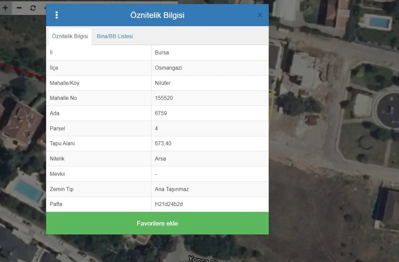Click the Tapu Alanı row label
399x262 pixels.
point(62,144)
